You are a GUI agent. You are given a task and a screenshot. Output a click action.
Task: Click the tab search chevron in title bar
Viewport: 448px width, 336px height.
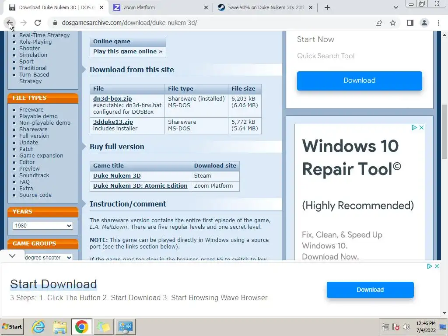click(x=395, y=7)
